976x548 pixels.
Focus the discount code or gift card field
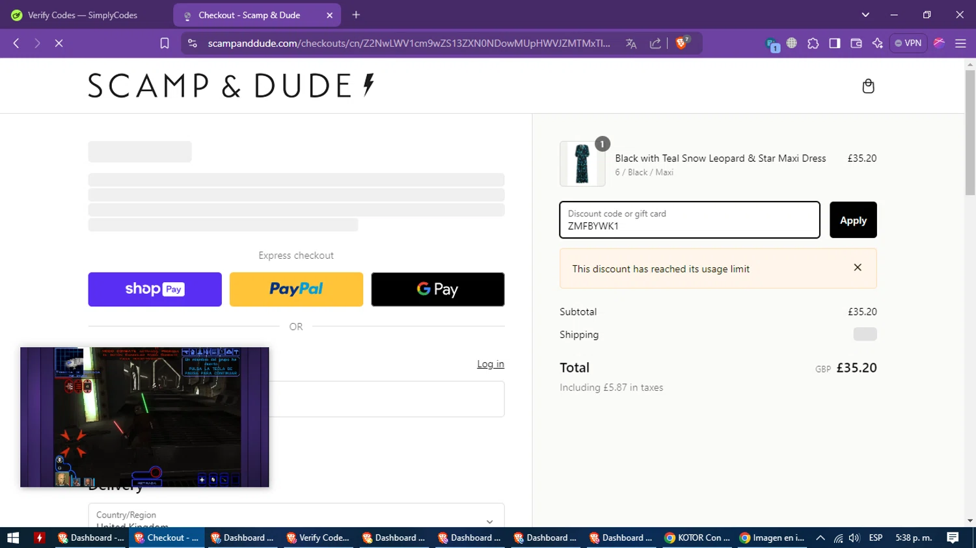pos(690,220)
